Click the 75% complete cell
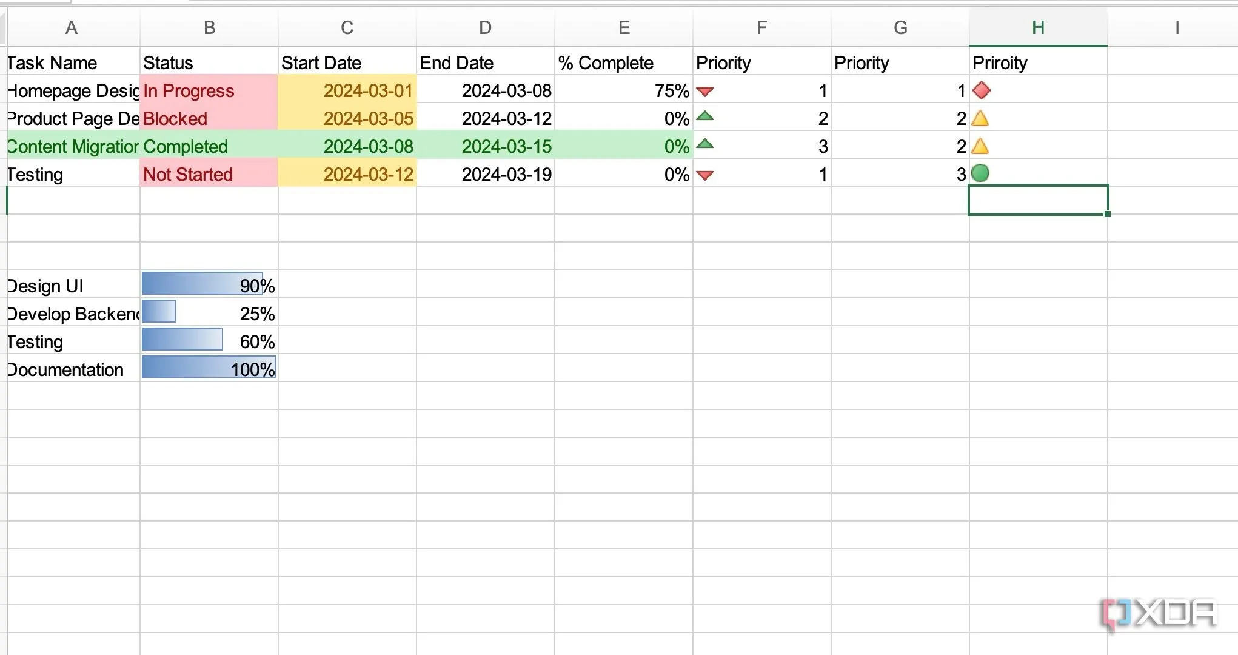The width and height of the screenshot is (1238, 655). coord(624,91)
